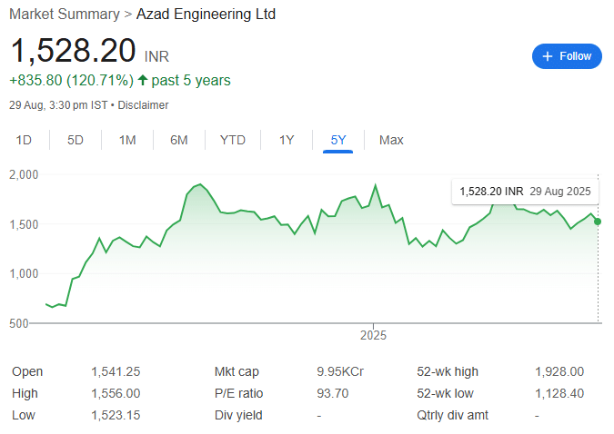Click the 52-wk low label
Viewport: 614px width, 434px height.
(x=445, y=393)
